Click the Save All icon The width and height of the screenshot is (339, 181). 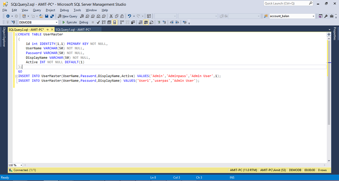coord(52,16)
